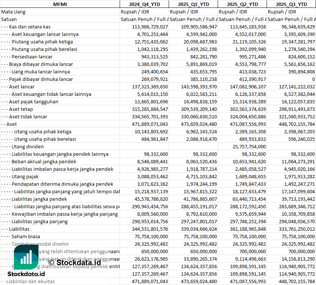Select the Kas dan setara kas label
The image size is (316, 285).
[30, 27]
